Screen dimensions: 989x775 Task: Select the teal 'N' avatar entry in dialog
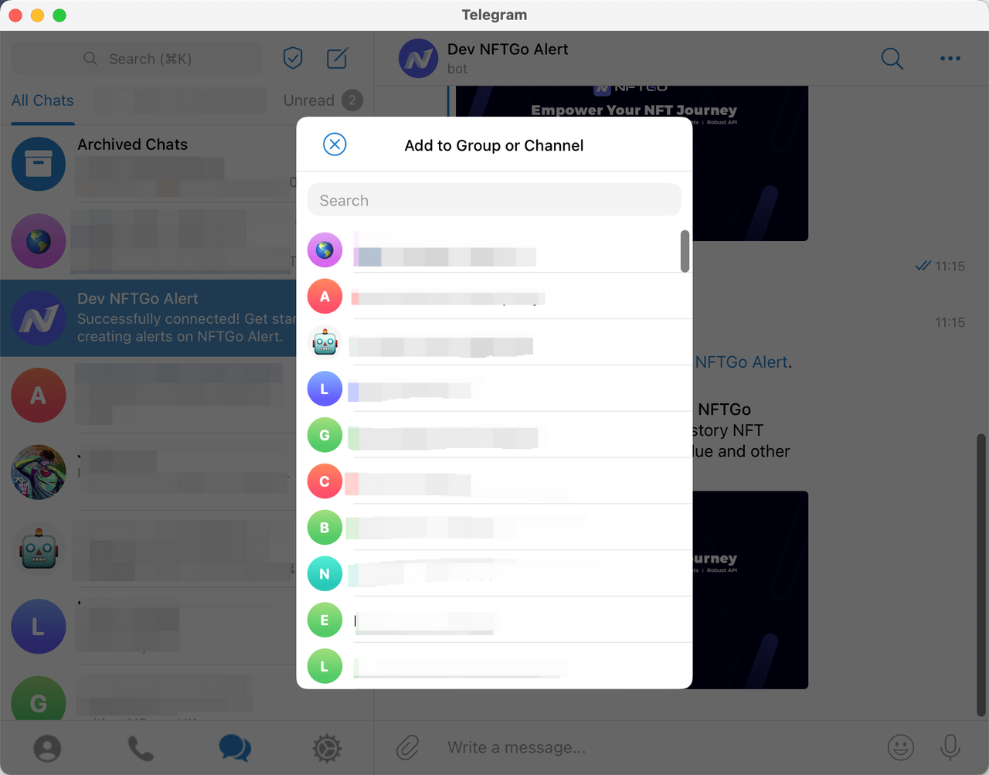(494, 575)
